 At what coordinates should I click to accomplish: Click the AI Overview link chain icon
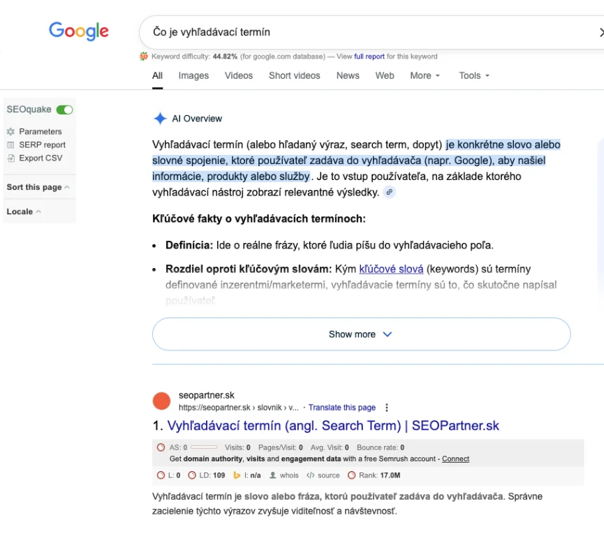click(389, 193)
